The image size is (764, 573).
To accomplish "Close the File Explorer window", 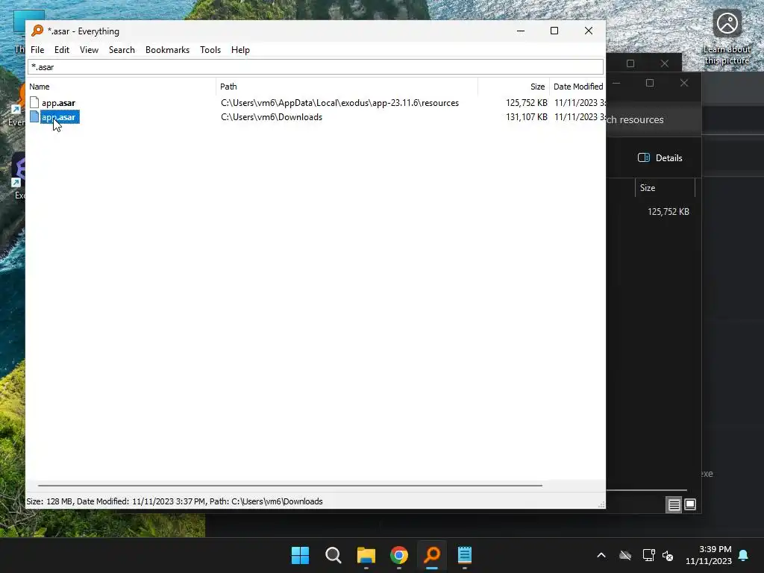I will (x=684, y=83).
